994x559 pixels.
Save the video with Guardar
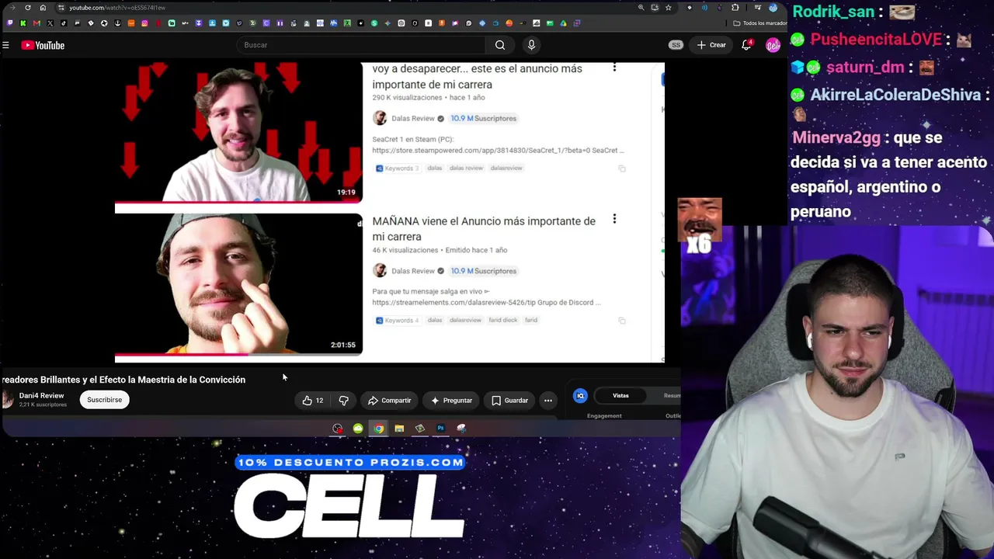point(509,401)
